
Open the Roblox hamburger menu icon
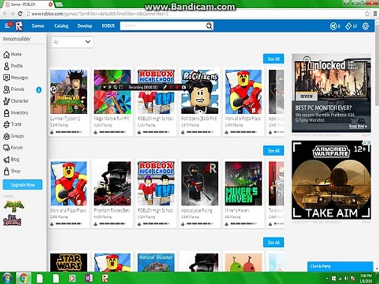point(7,25)
